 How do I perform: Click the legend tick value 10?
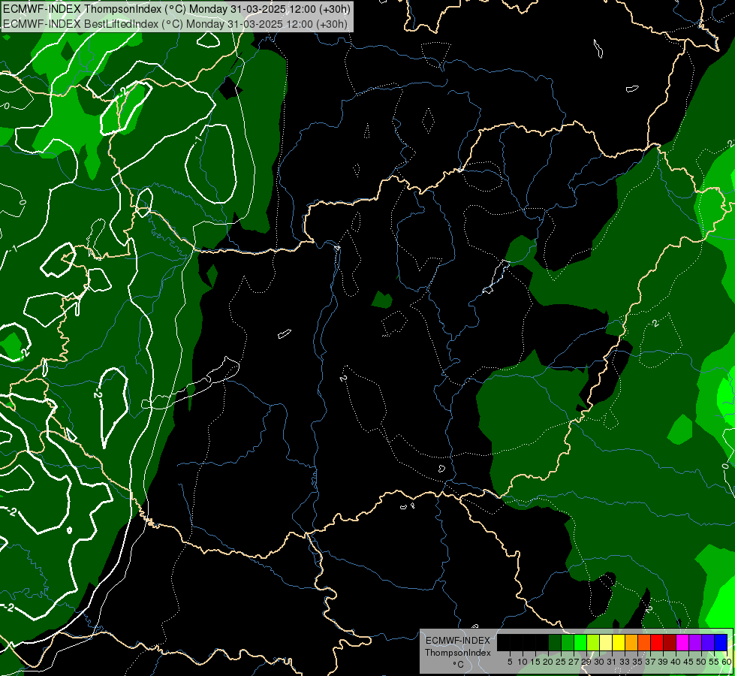(x=523, y=662)
